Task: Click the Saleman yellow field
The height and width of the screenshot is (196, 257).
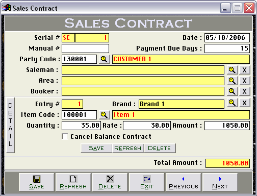Action: [143, 70]
